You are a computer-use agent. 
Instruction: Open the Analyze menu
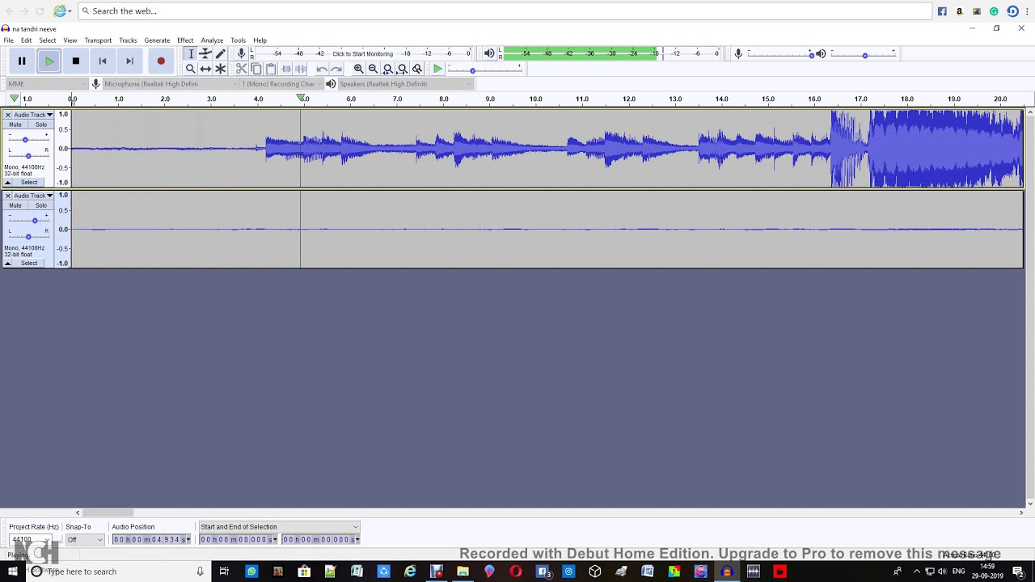212,40
